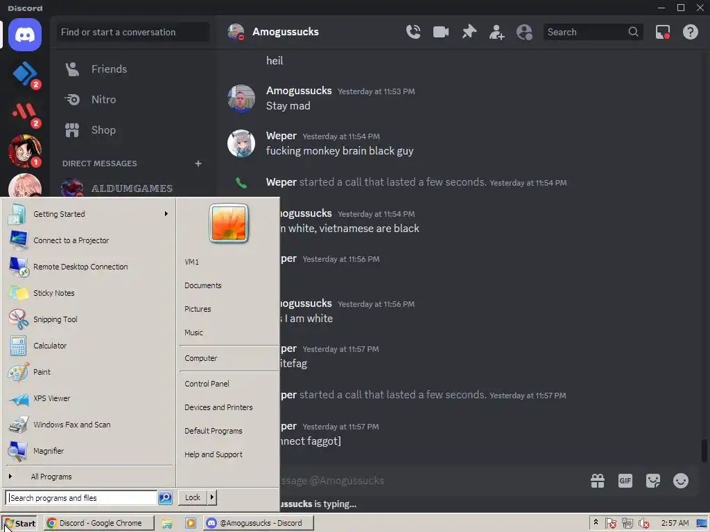The image size is (710, 532).
Task: Open the Friends page
Action: (x=133, y=69)
